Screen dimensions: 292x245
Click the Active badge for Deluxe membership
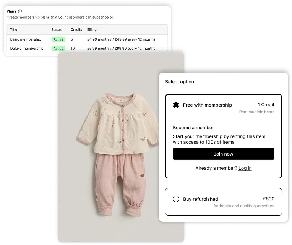coord(58,49)
